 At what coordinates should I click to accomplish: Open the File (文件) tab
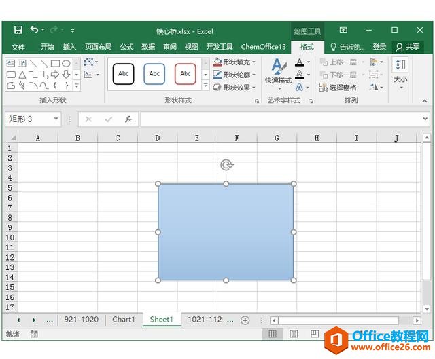(x=18, y=47)
